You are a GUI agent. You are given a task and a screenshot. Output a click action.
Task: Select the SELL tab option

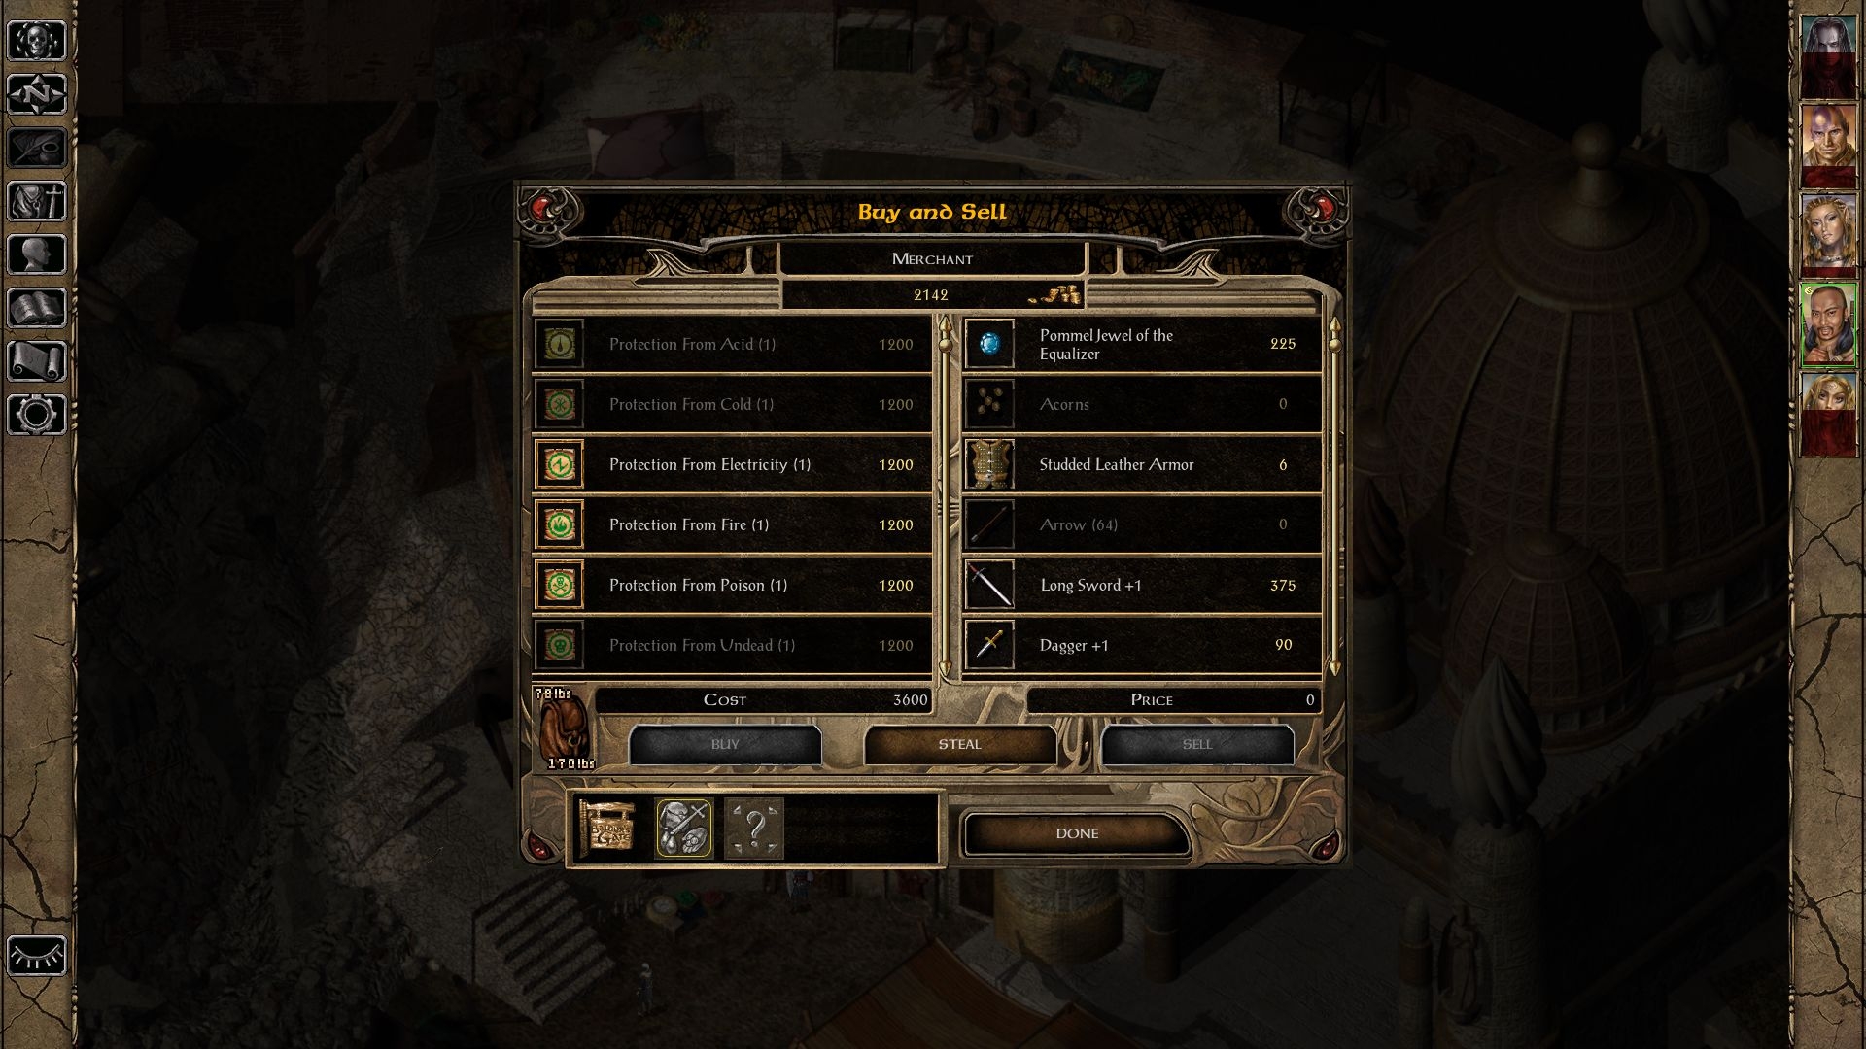click(x=1195, y=743)
